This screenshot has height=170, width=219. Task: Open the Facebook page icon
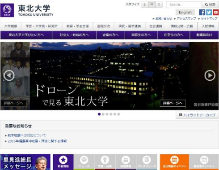(x=202, y=12)
